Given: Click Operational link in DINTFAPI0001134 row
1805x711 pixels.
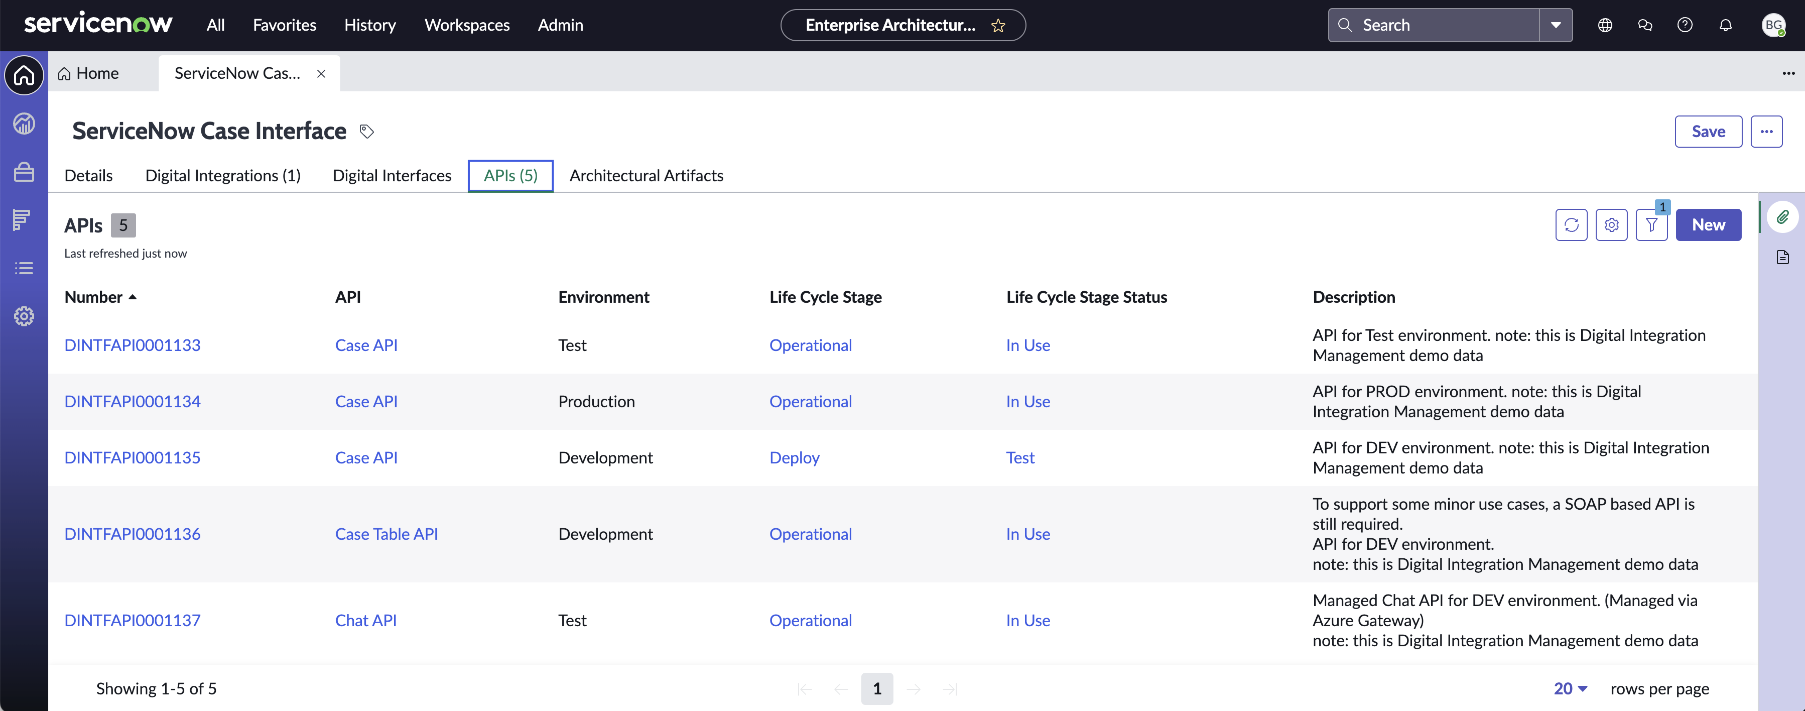Looking at the screenshot, I should click(x=811, y=402).
